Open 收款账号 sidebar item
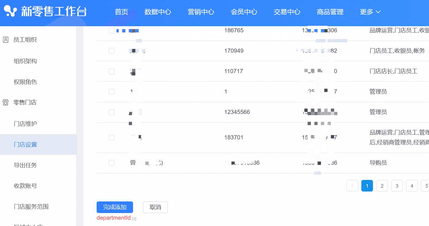Image resolution: width=429 pixels, height=226 pixels. pyautogui.click(x=25, y=186)
